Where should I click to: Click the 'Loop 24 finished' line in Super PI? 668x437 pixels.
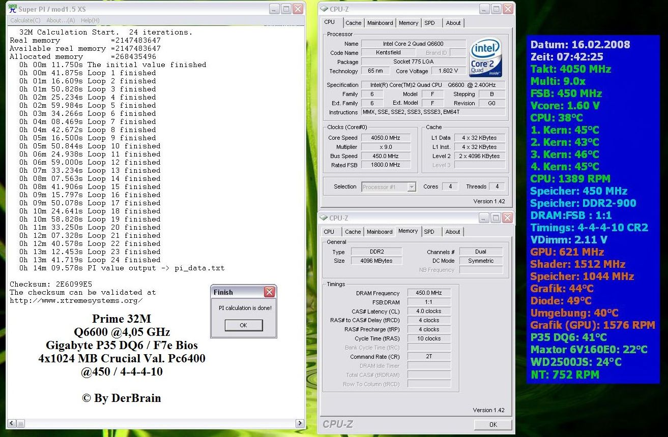(x=90, y=260)
